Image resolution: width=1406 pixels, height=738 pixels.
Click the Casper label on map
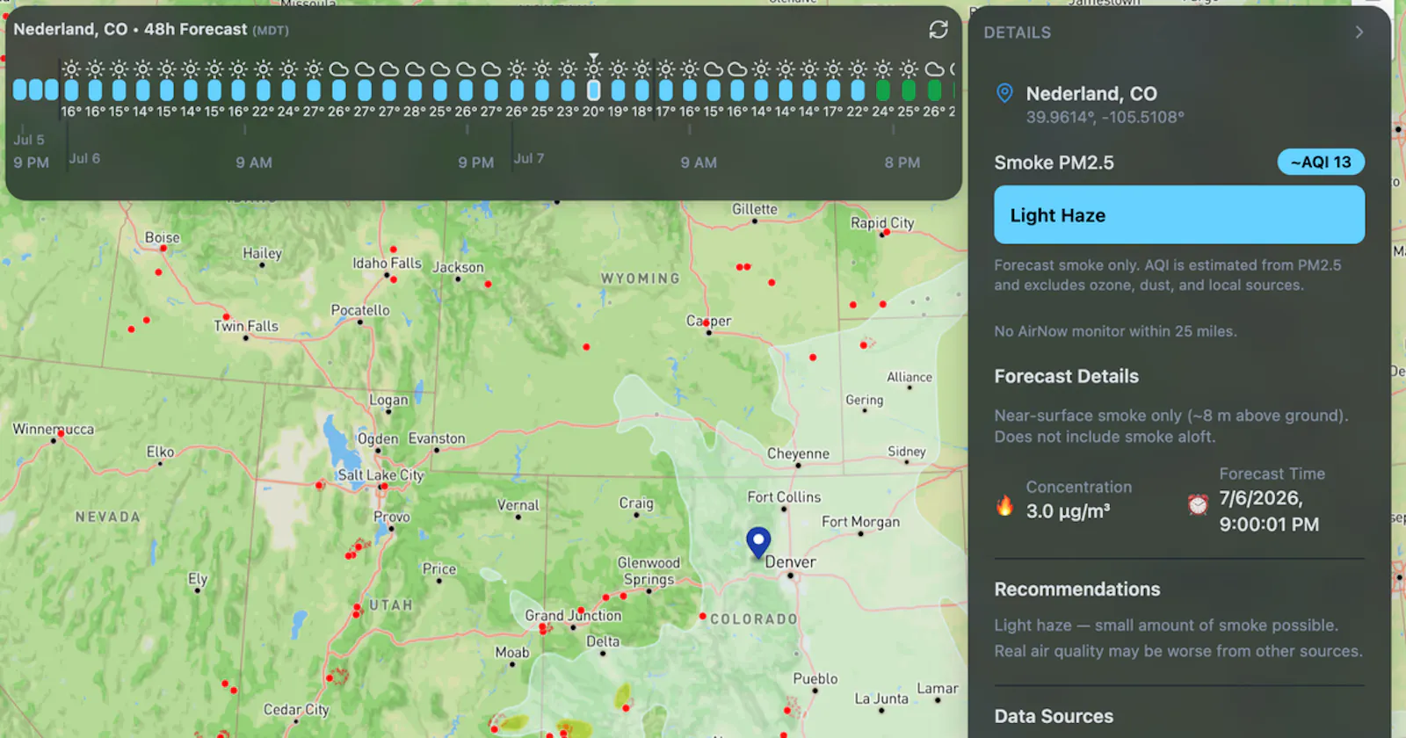click(708, 322)
